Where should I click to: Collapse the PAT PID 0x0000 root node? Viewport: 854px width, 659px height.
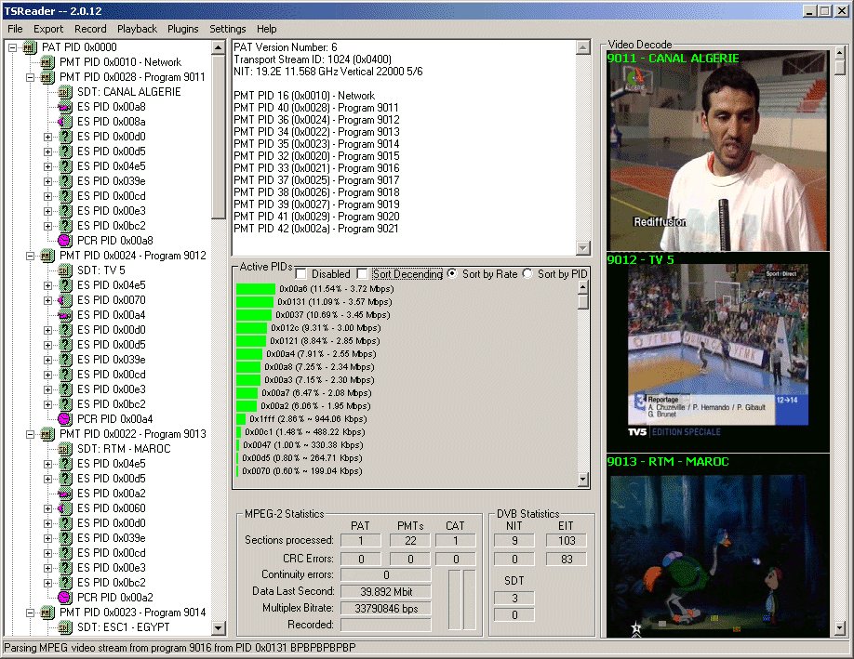point(12,48)
